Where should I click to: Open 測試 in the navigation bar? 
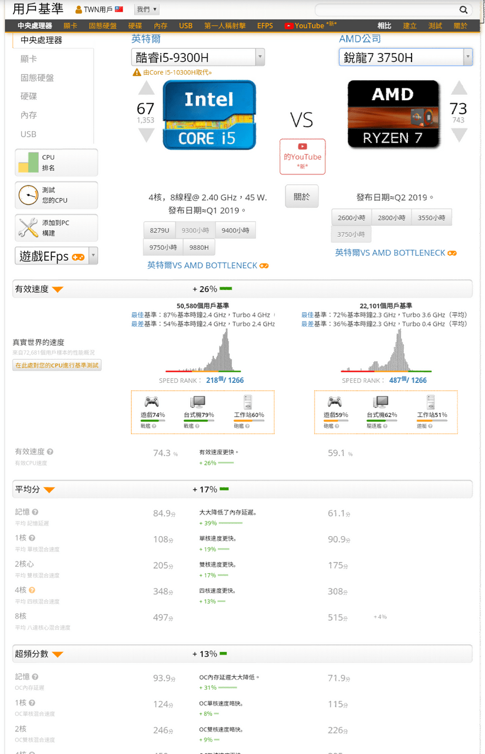coord(435,26)
